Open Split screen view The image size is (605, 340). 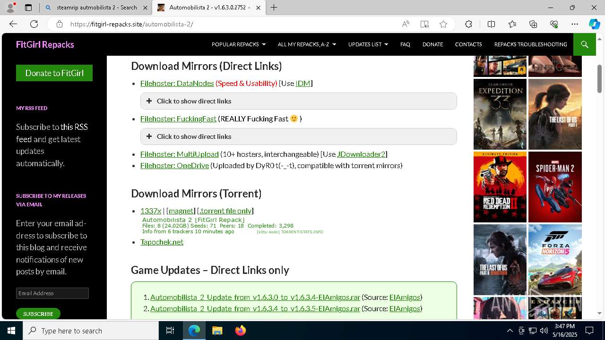click(x=491, y=24)
